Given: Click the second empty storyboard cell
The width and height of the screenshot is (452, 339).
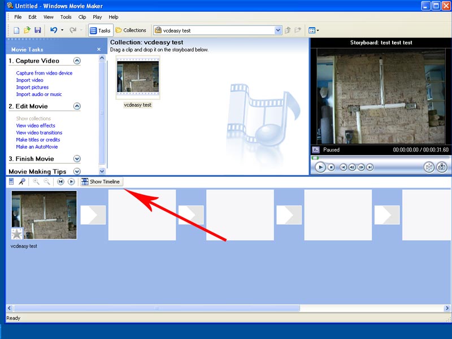Looking at the screenshot, I should [240, 215].
